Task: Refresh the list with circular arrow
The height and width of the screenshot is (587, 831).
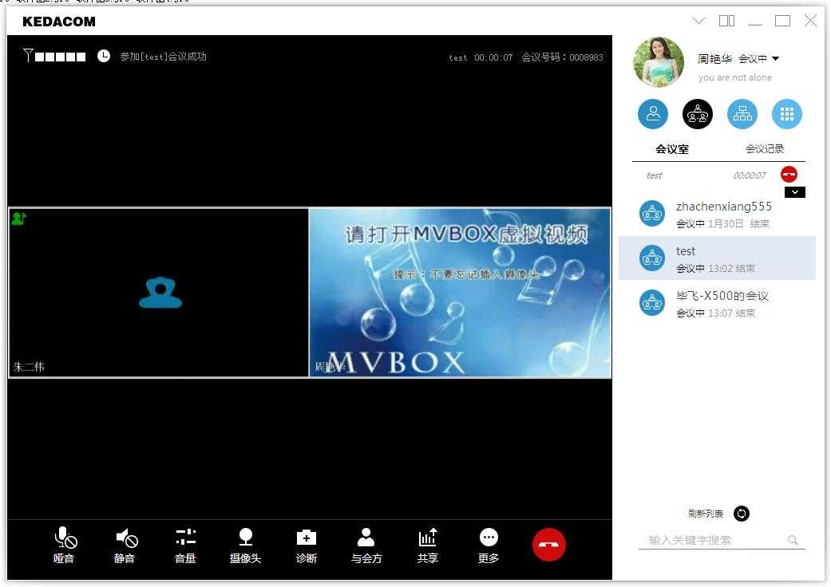Action: [742, 514]
